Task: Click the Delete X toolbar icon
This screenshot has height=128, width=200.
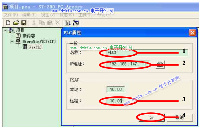Action: point(57,23)
